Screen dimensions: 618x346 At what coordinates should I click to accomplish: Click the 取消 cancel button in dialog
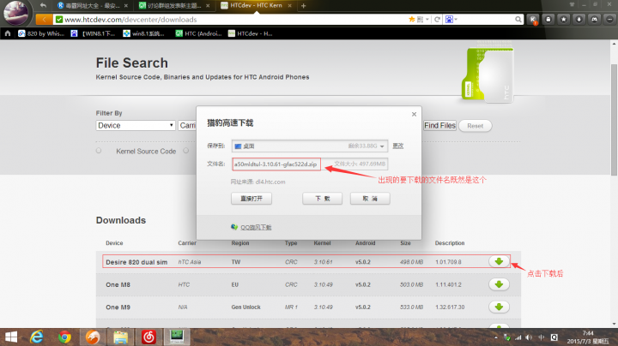[x=370, y=199]
